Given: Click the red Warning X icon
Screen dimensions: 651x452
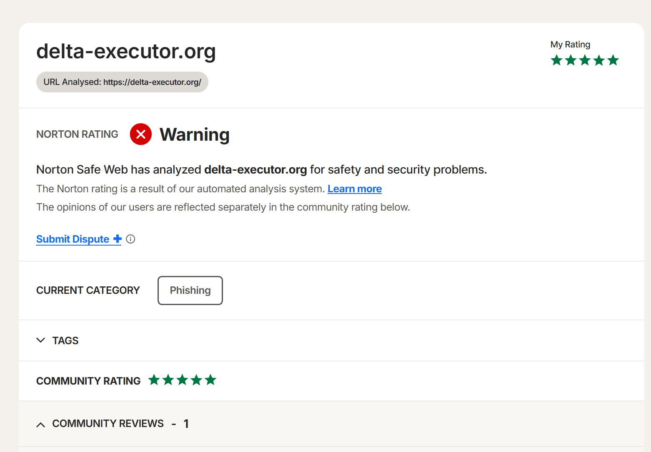Looking at the screenshot, I should pos(141,134).
